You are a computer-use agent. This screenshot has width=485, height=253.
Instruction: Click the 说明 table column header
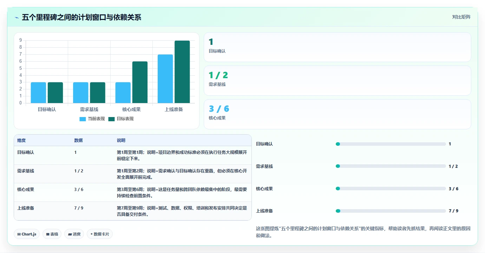pyautogui.click(x=121, y=141)
